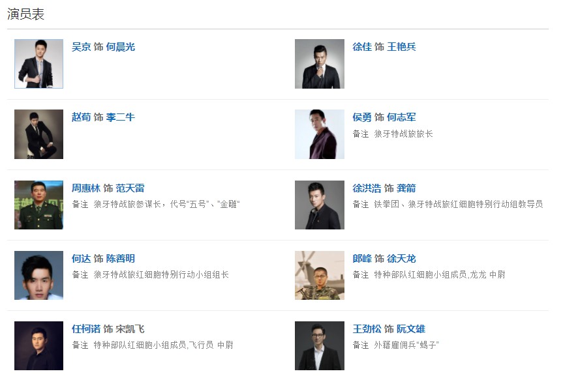
Task: Click the character name 范天雷
Action: click(x=130, y=188)
